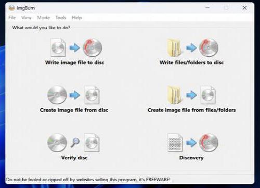Image resolution: width=260 pixels, height=188 pixels.
Task: Open the File menu
Action: click(12, 18)
